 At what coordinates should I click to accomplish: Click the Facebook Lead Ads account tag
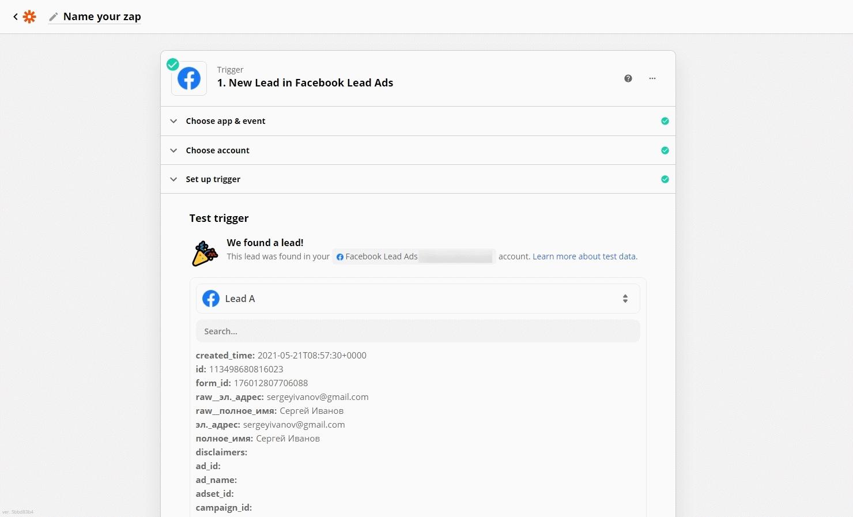coord(414,256)
